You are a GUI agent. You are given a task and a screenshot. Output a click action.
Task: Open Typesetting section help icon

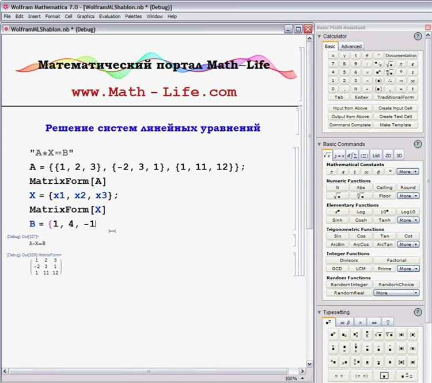point(418,312)
